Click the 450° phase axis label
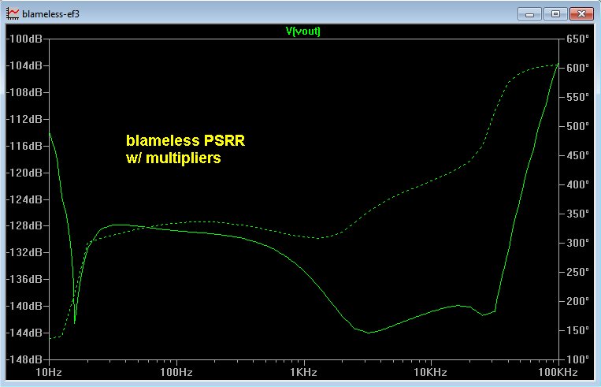Viewport: 601px width, 387px height. (x=577, y=156)
